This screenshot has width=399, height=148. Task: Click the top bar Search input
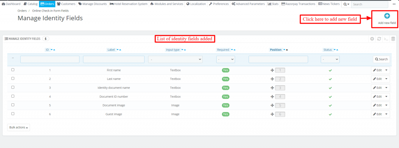tap(370, 4)
